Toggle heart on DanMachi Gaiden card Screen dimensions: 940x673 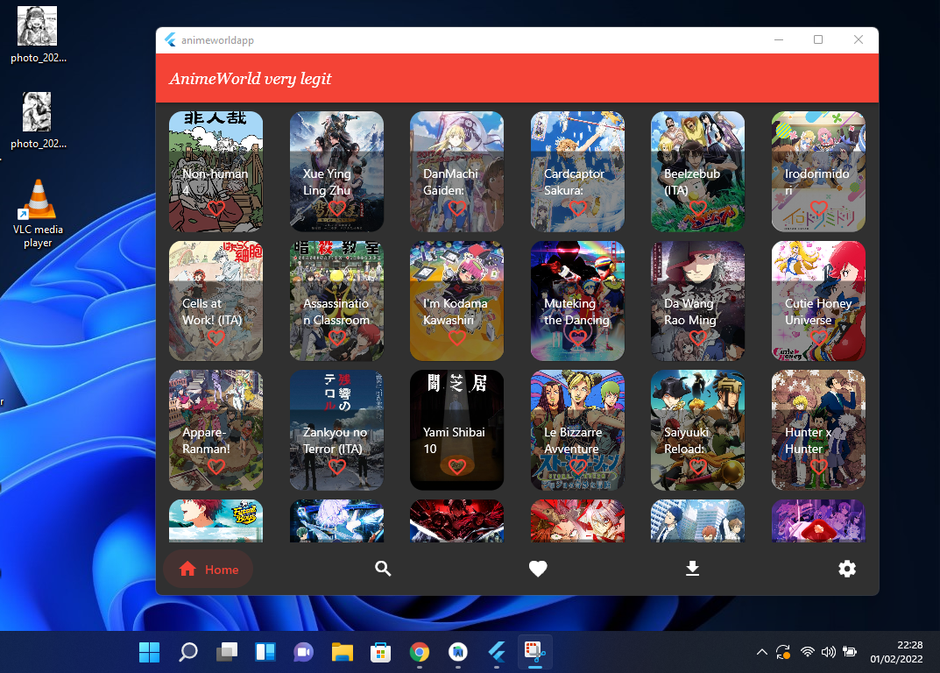coord(456,209)
